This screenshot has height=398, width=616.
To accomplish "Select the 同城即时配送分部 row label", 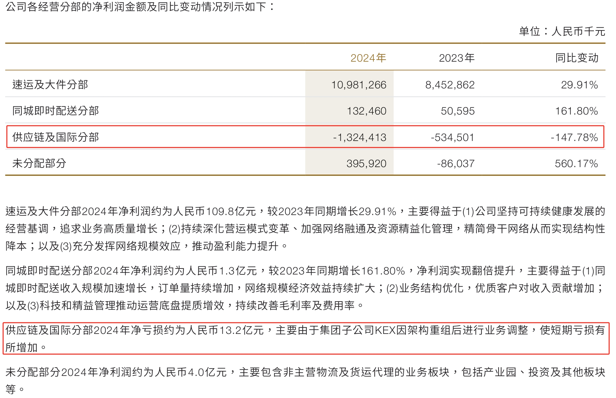I will point(55,111).
